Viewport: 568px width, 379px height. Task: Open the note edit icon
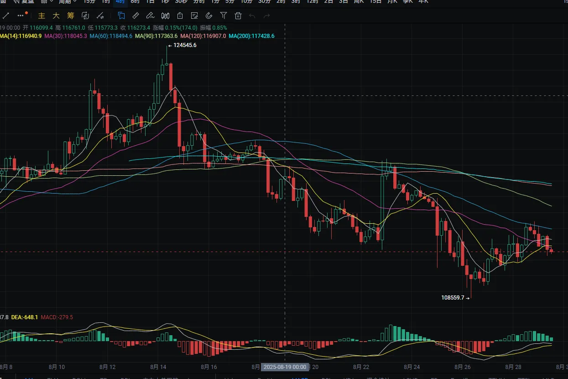coord(194,16)
